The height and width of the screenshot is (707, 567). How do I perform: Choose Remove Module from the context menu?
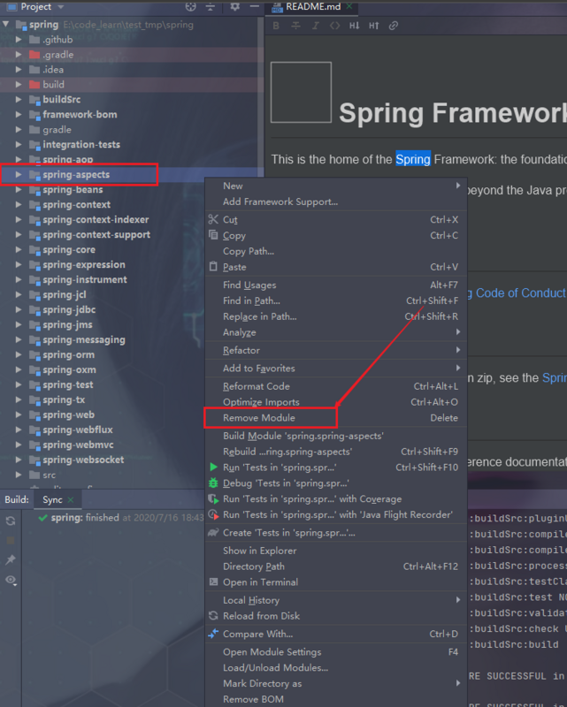pyautogui.click(x=336, y=418)
